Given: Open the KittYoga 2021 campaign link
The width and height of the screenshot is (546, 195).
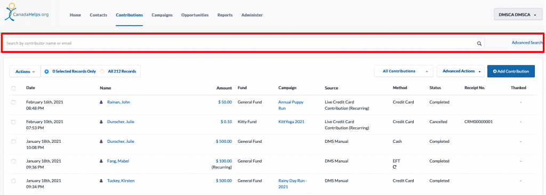Looking at the screenshot, I should click(x=291, y=122).
